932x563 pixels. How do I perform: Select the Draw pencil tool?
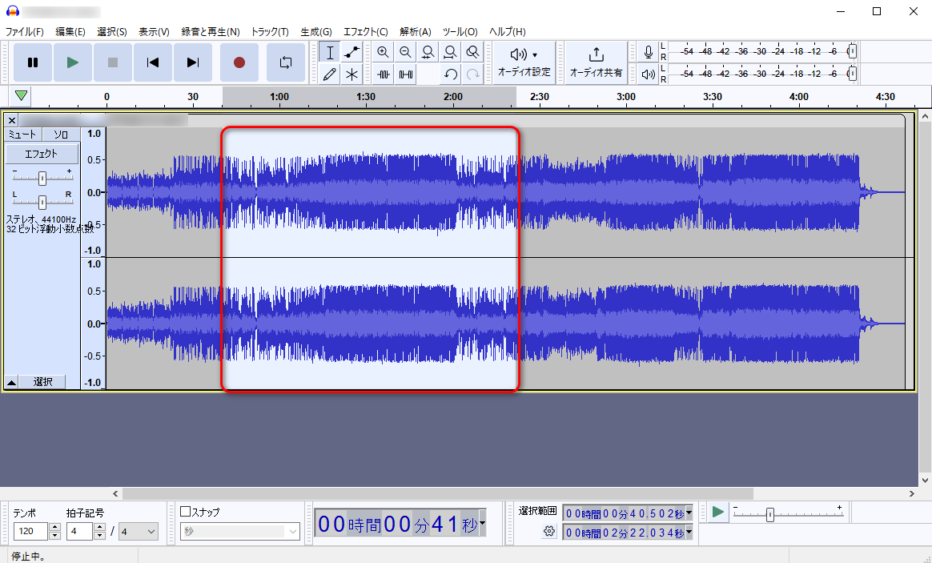[x=330, y=74]
